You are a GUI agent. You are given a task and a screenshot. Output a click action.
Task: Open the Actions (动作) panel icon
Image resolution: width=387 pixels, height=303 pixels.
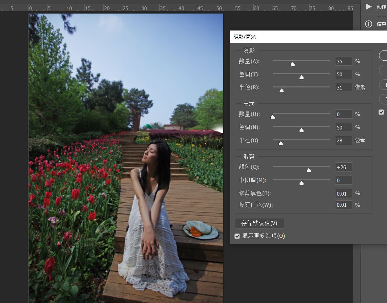click(369, 7)
